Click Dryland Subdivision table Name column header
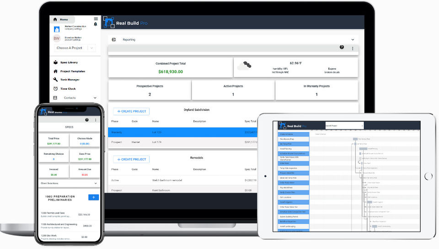The width and height of the screenshot is (439, 249). (x=155, y=121)
